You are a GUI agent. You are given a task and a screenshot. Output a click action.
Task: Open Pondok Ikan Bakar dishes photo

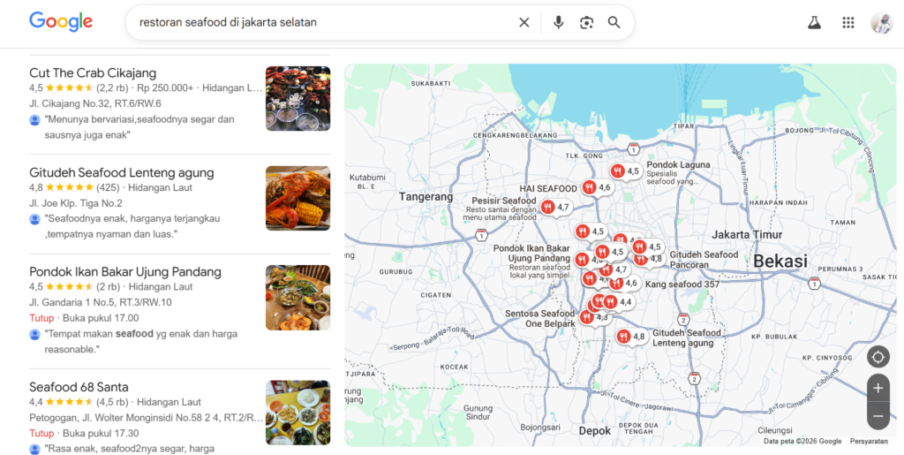[x=298, y=298]
